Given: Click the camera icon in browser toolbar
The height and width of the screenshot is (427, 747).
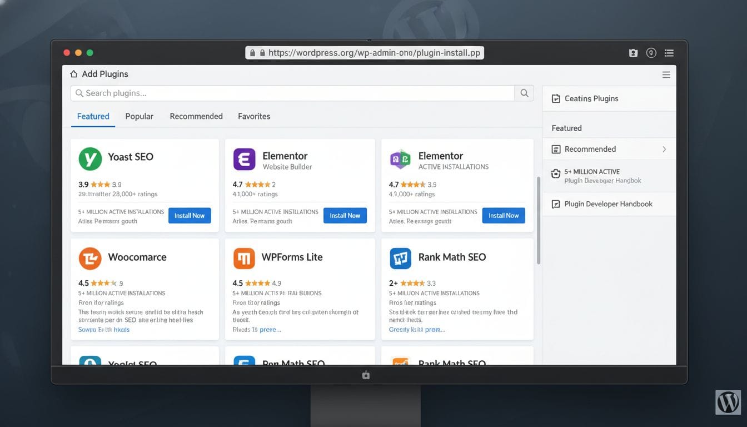Looking at the screenshot, I should click(633, 53).
